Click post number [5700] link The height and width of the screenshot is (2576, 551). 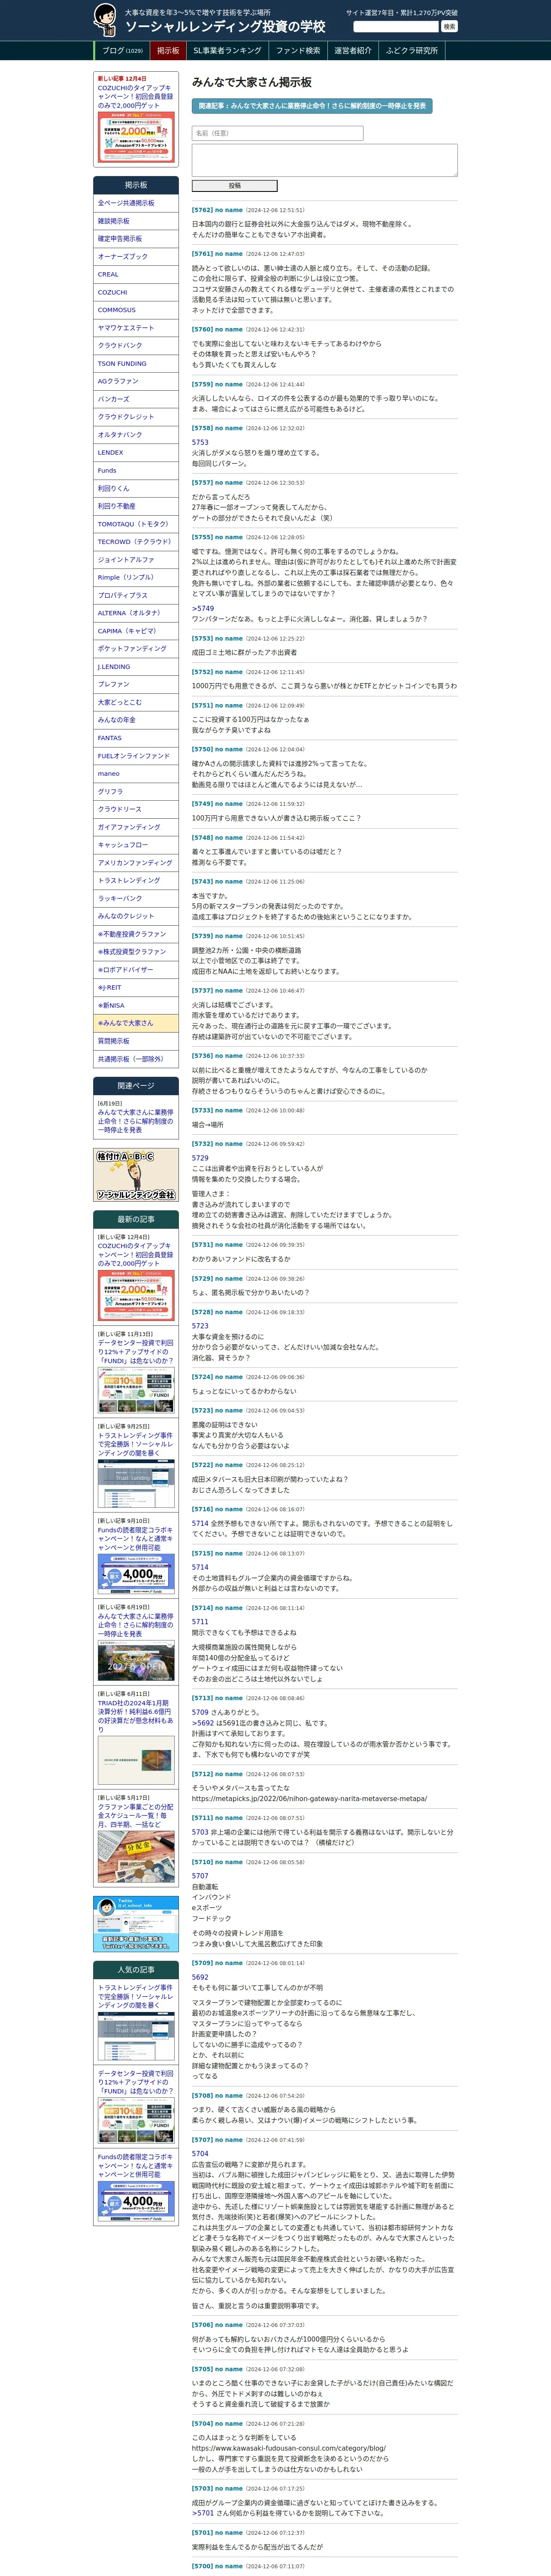(x=202, y=2566)
